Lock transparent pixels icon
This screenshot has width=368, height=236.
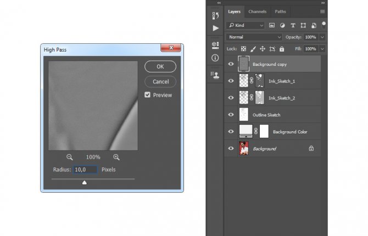[x=244, y=49]
